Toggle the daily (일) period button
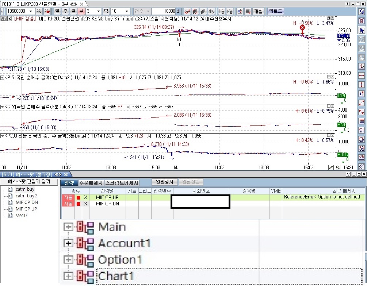 [x=57, y=11]
